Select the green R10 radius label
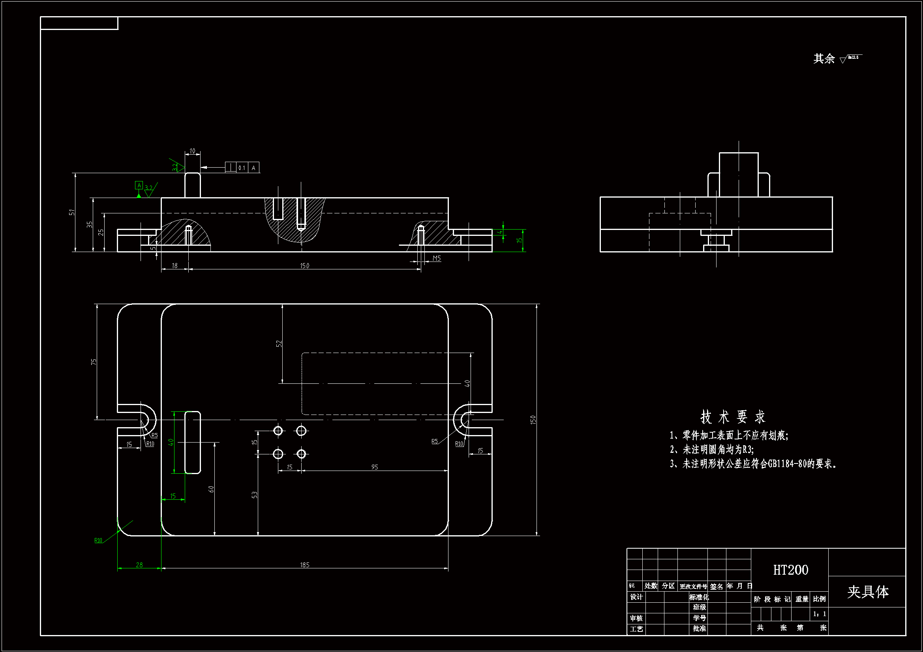 [98, 540]
